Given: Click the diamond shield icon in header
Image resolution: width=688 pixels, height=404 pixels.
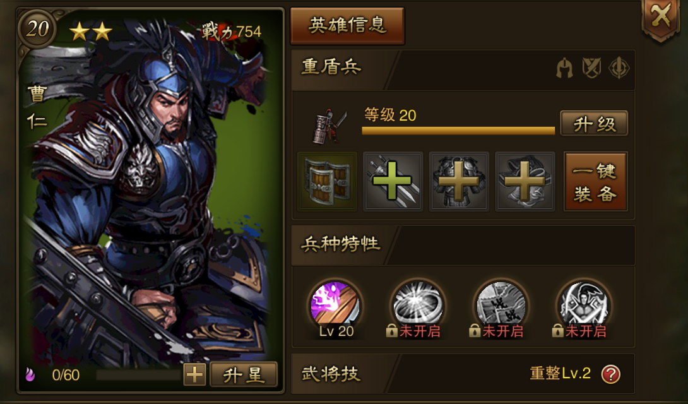Looking at the screenshot, I should coord(619,69).
